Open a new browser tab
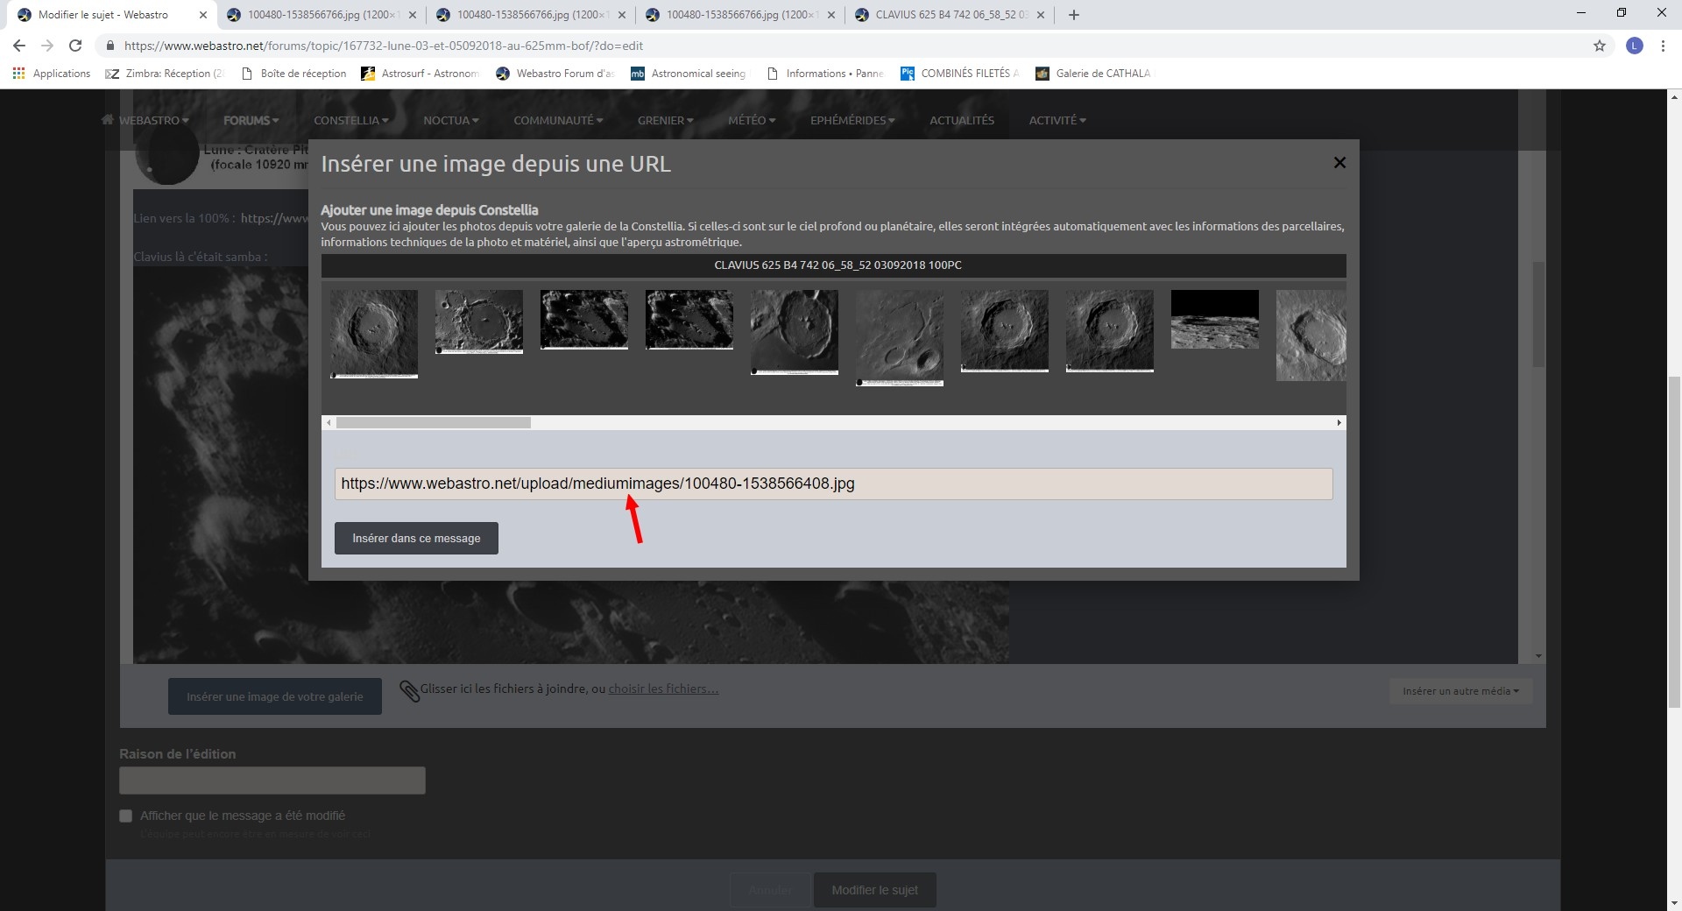Screen dimensions: 1682x911 coord(1074,15)
